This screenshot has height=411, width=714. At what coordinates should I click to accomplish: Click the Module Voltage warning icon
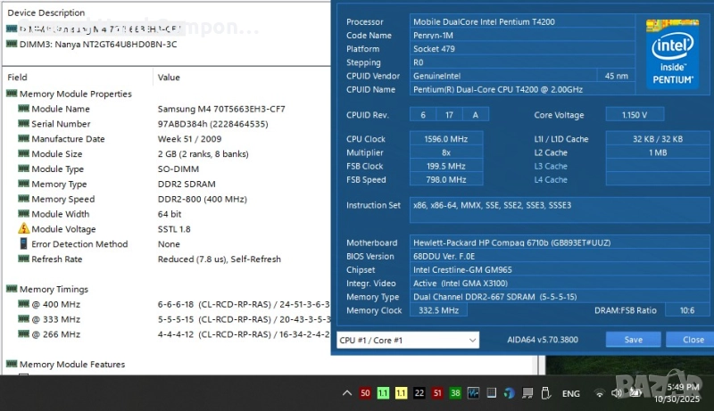point(24,229)
